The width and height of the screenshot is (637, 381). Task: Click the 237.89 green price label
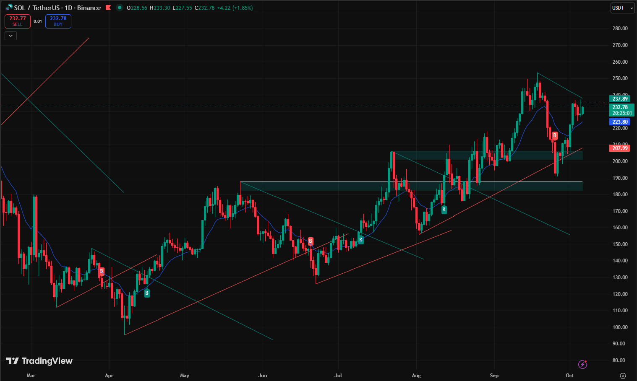pyautogui.click(x=620, y=99)
